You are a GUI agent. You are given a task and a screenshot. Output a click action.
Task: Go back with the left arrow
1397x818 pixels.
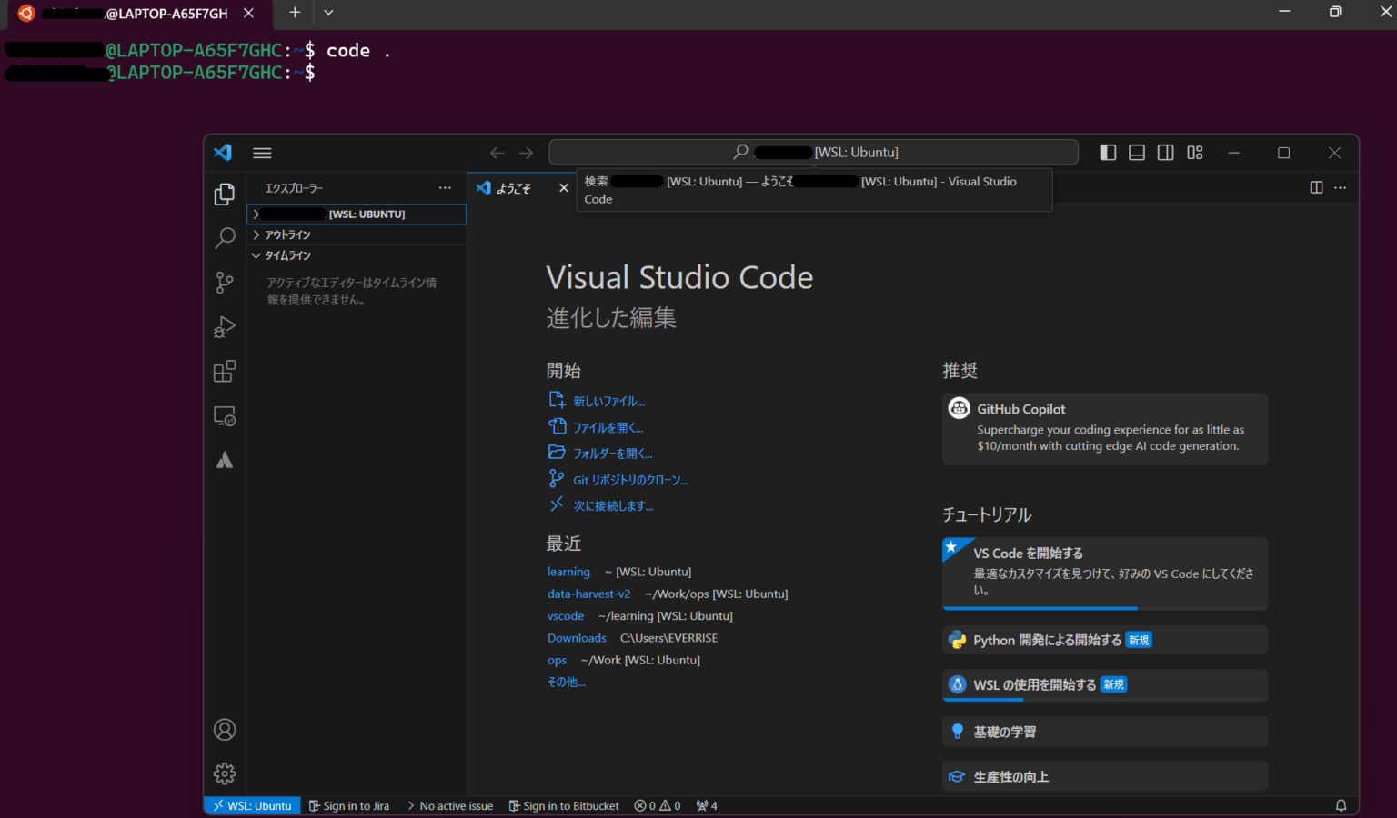click(x=497, y=153)
